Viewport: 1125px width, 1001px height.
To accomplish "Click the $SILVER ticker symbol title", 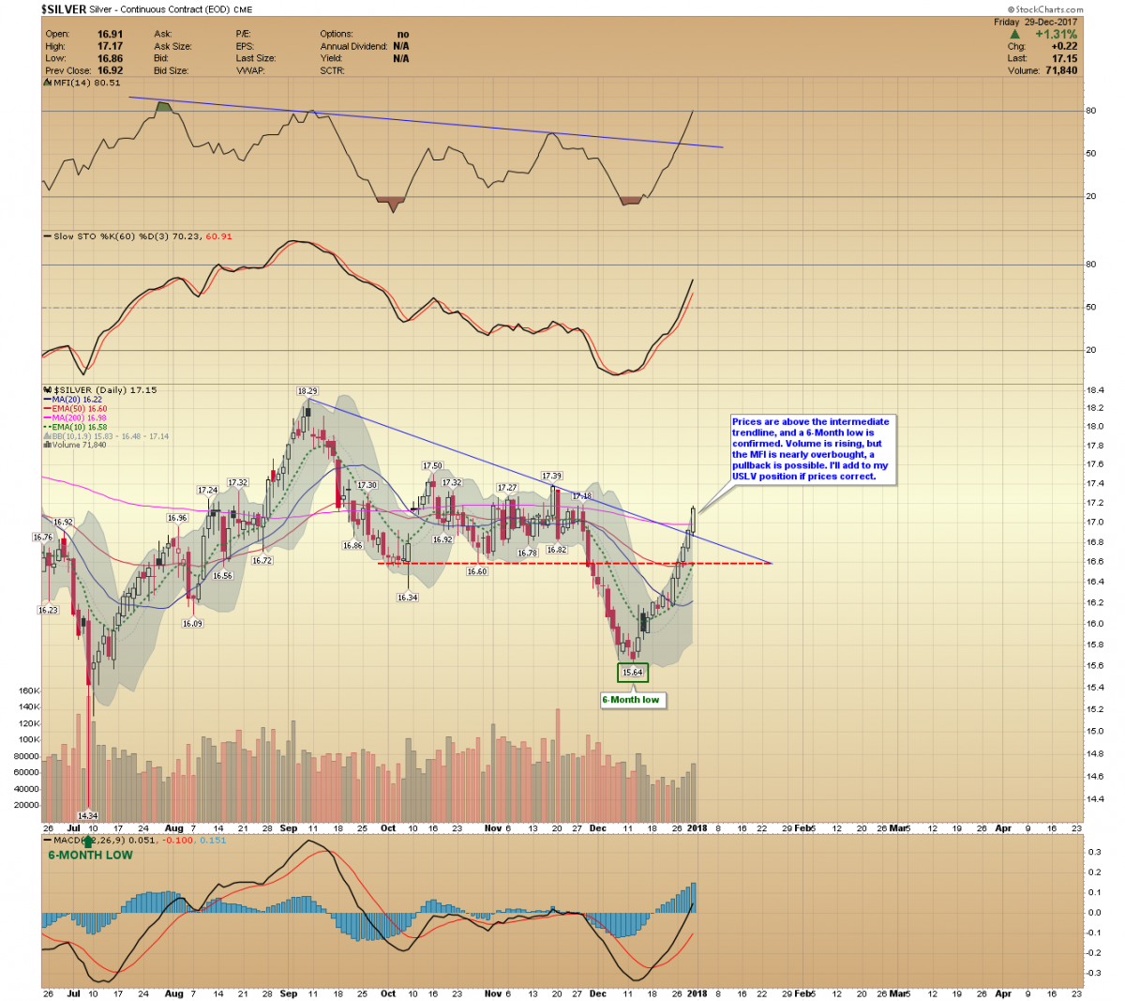I will point(64,9).
